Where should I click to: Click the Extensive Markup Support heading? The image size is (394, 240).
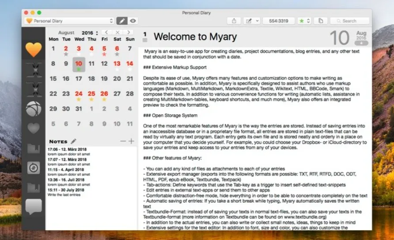point(175,67)
